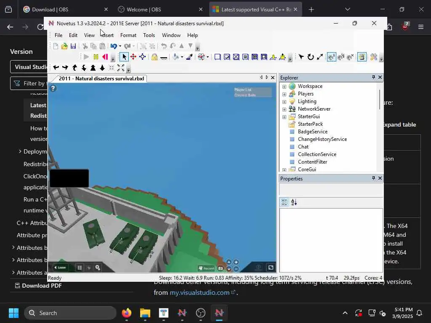Click the Motor yellow surface icon
This screenshot has width=431, height=323.
[x=282, y=57]
